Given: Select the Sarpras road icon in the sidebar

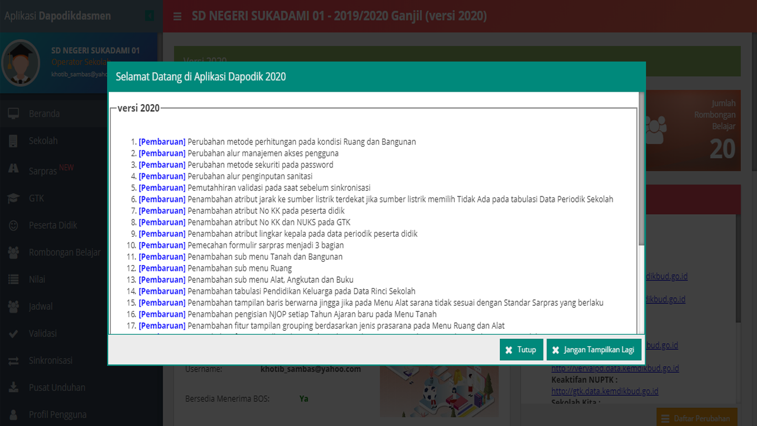Looking at the screenshot, I should [x=14, y=169].
